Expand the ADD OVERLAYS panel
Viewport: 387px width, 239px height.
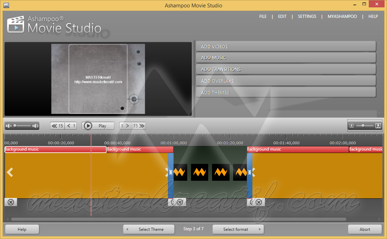(x=286, y=81)
